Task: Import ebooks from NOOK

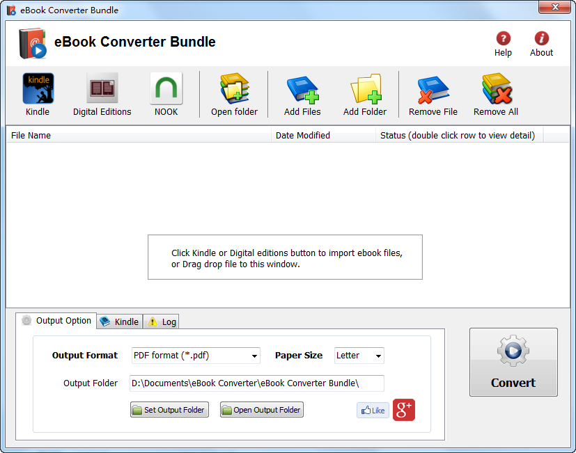Action: (166, 95)
